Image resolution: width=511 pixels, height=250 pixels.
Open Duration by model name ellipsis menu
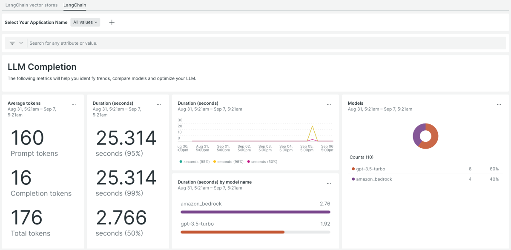[x=329, y=184]
